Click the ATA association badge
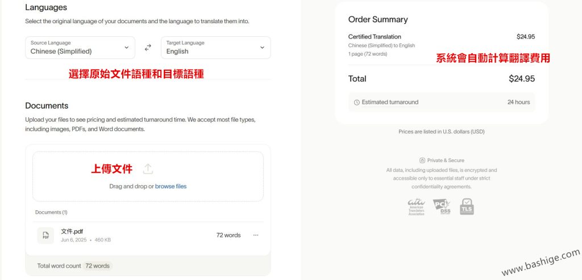This screenshot has height=280, width=582. [417, 207]
